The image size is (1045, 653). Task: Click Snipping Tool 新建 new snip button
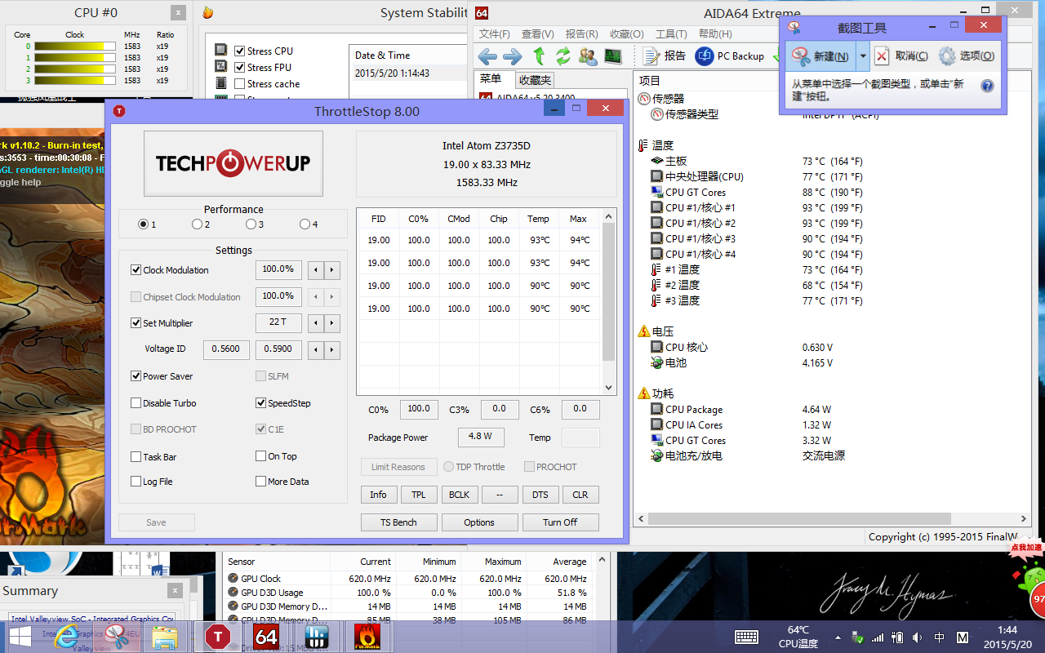[821, 56]
